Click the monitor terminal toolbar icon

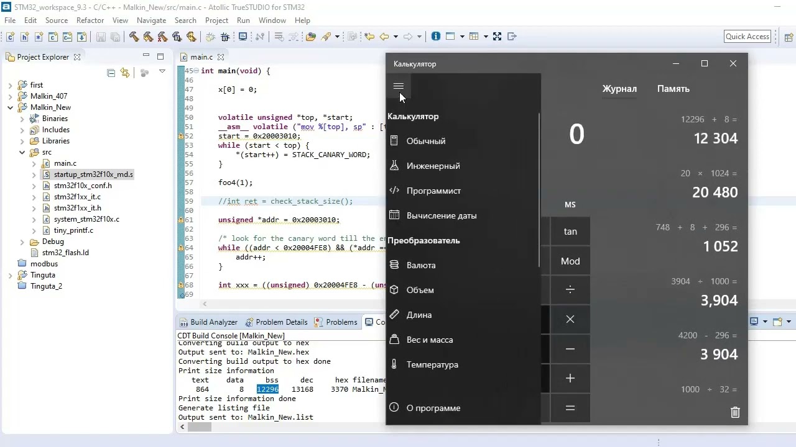point(243,37)
